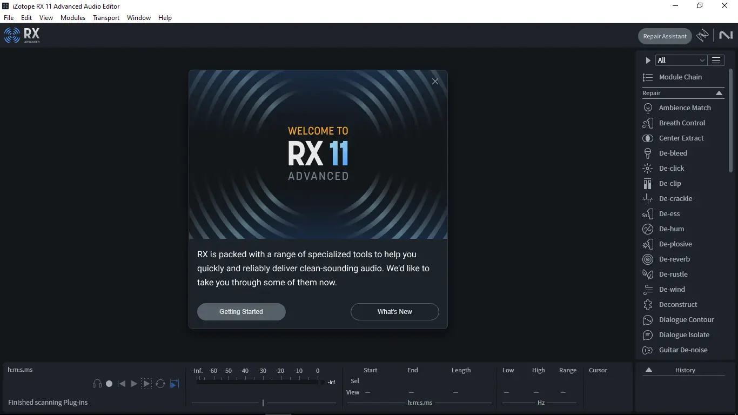
Task: Open the De-clip module
Action: [683, 183]
